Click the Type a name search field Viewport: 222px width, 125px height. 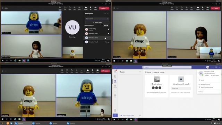tap(97, 19)
